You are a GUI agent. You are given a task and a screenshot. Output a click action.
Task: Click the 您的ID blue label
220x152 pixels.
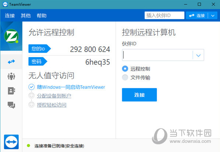[39, 49]
